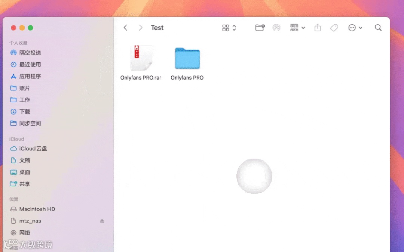This screenshot has height=252, width=404.
Task: Open the group-by grid menu
Action: click(298, 28)
